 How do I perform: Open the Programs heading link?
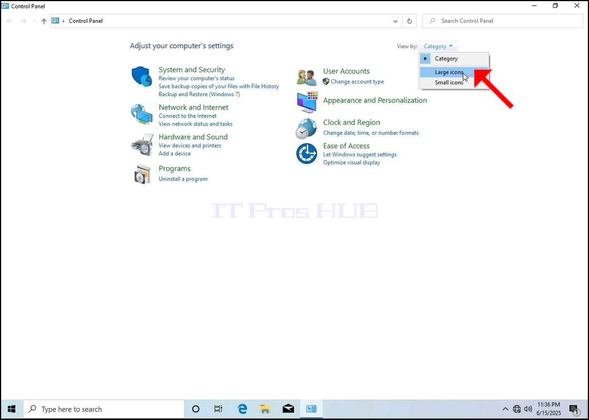pos(174,168)
